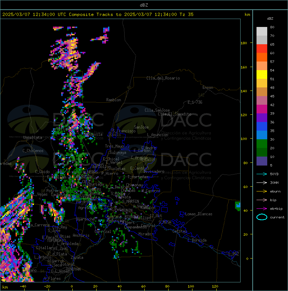Screen dimensions: 288x291
Task: Click the 'Tz 35' text in header
Action: [187, 15]
